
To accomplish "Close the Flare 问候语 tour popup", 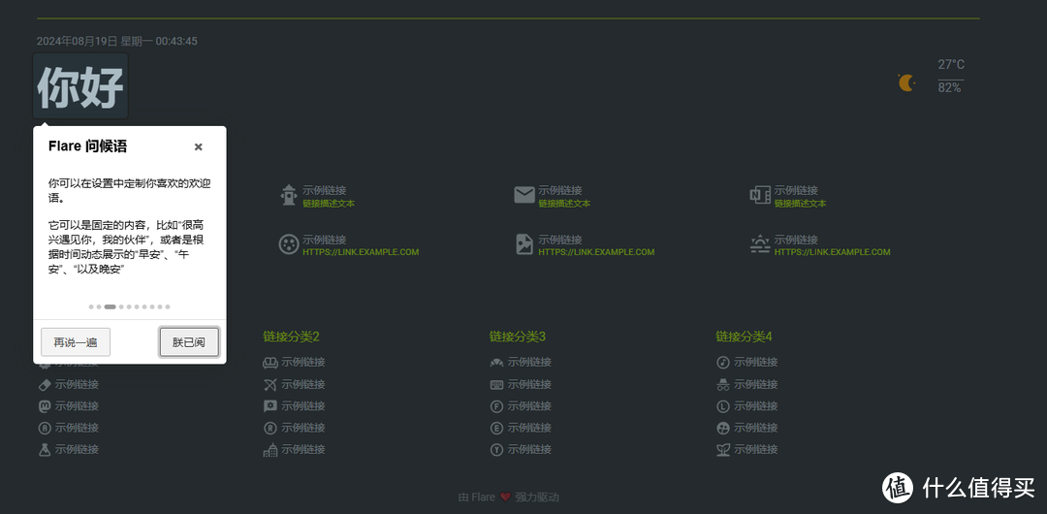I will coord(199,147).
